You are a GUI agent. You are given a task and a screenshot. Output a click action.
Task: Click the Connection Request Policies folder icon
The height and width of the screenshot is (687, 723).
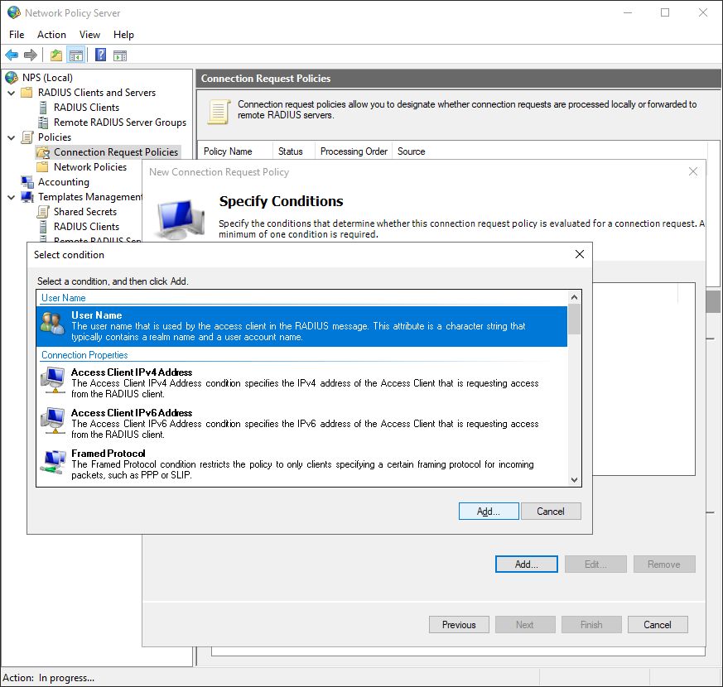43,152
